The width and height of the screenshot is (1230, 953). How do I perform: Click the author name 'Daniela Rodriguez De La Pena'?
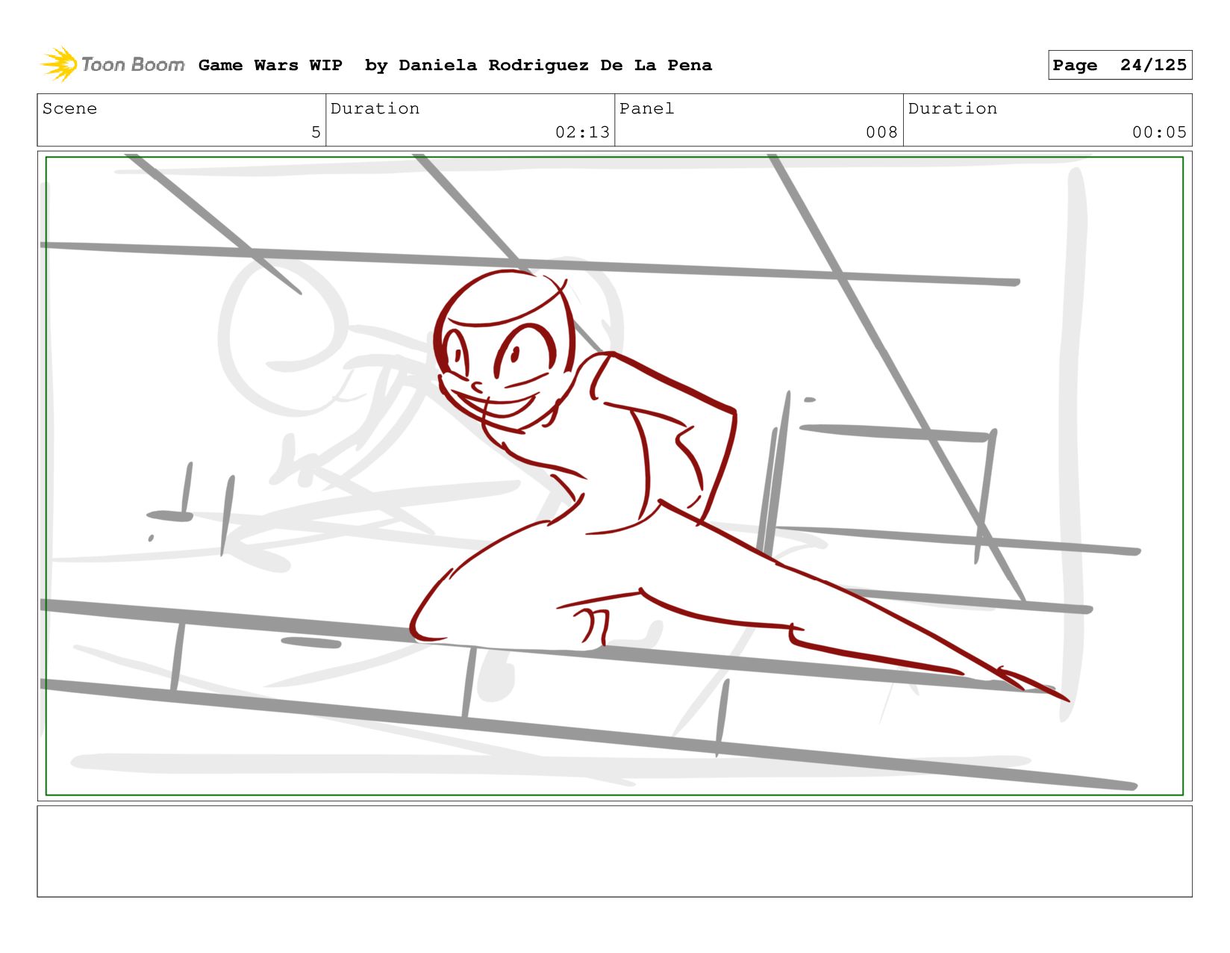tap(555, 66)
